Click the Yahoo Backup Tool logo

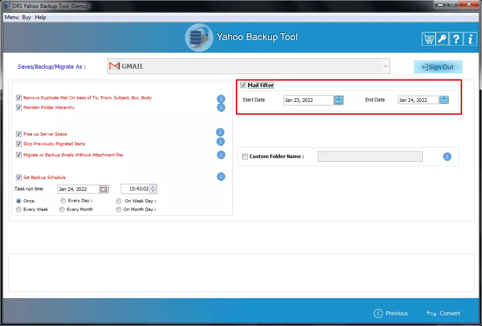point(199,38)
